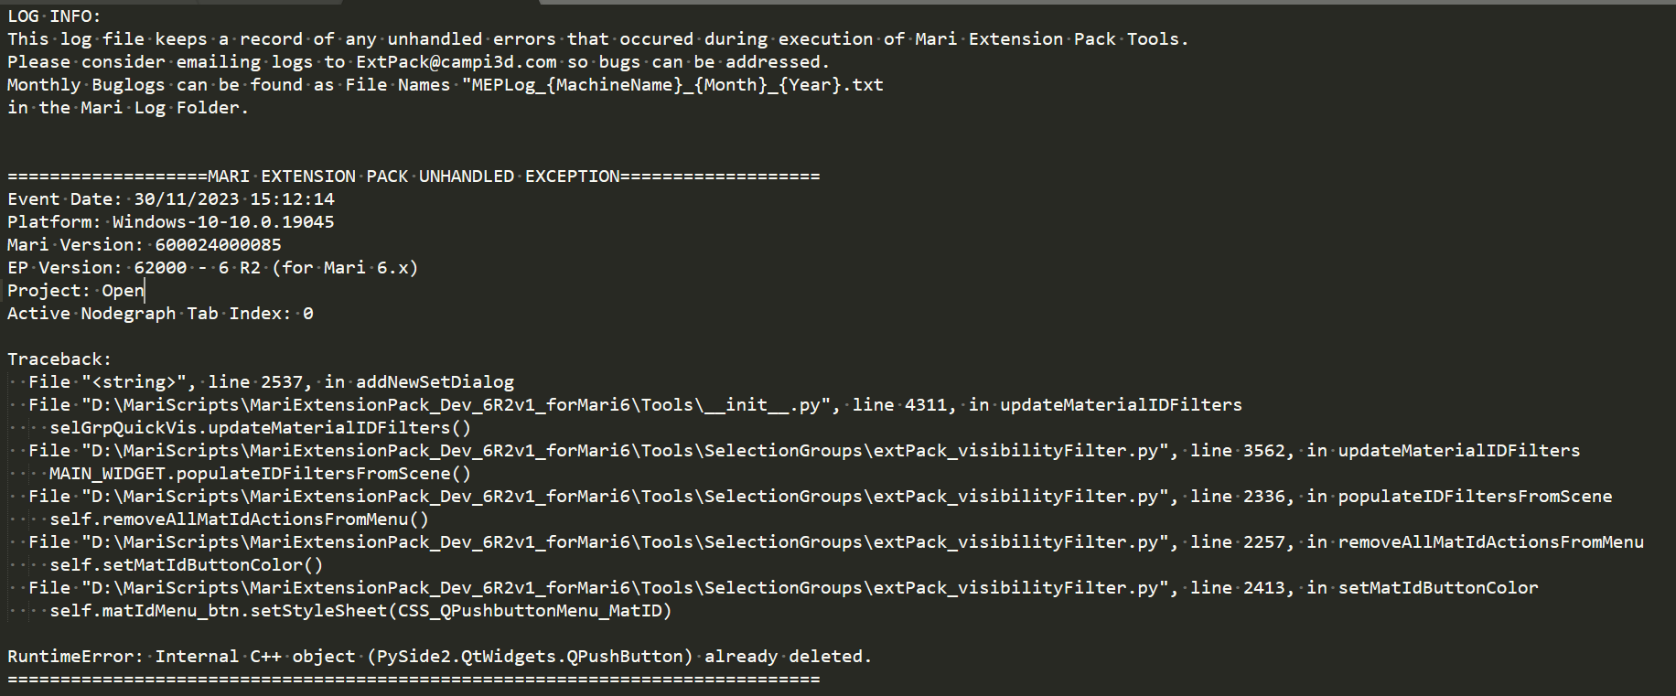Viewport: 1676px width, 696px height.
Task: Place cursor in the "Project: Open" line
Action: point(76,291)
